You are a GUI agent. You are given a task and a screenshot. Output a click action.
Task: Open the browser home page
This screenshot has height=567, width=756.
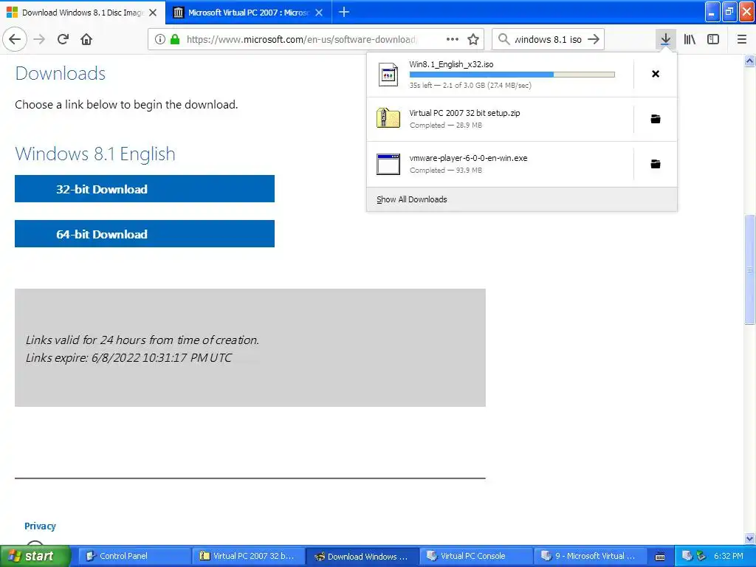(x=86, y=39)
